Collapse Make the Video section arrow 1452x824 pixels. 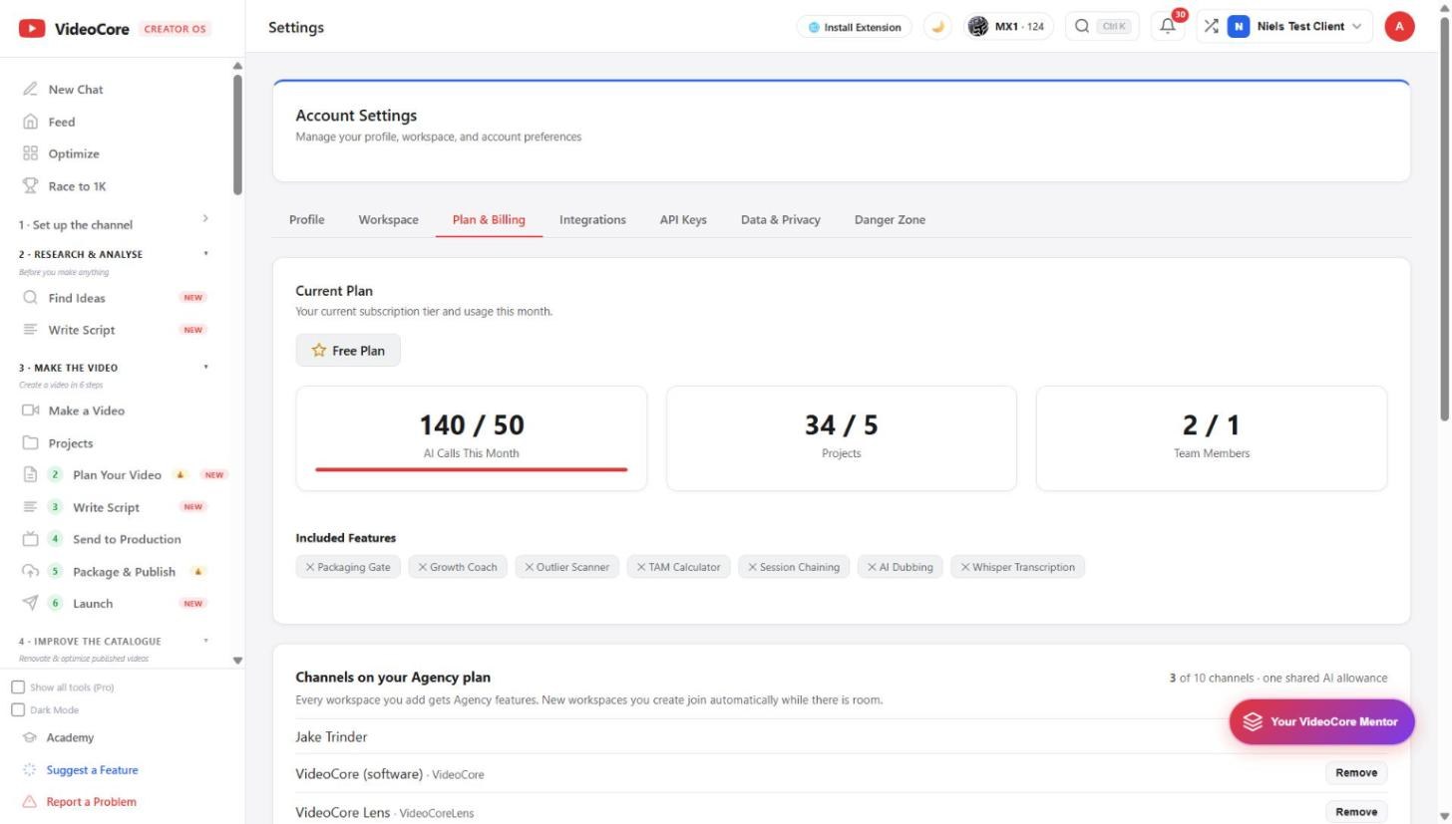click(x=206, y=368)
